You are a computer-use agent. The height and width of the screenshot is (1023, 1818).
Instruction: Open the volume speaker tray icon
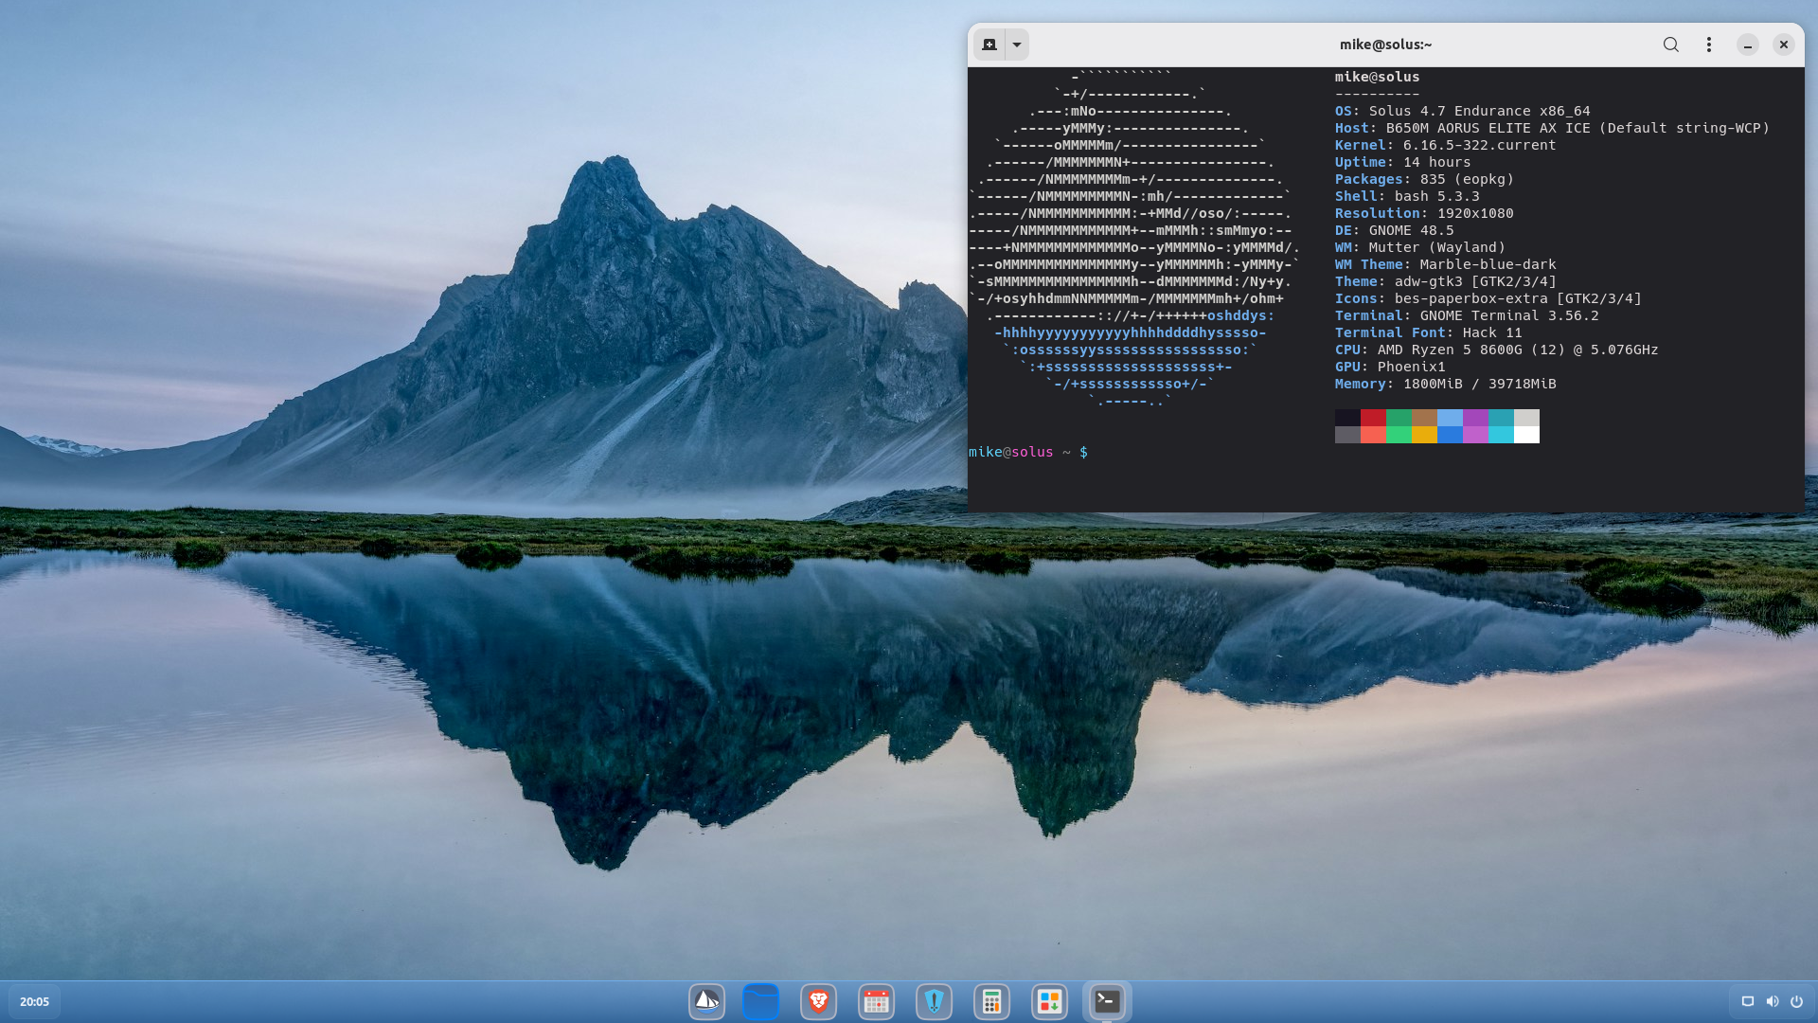[1773, 1001]
